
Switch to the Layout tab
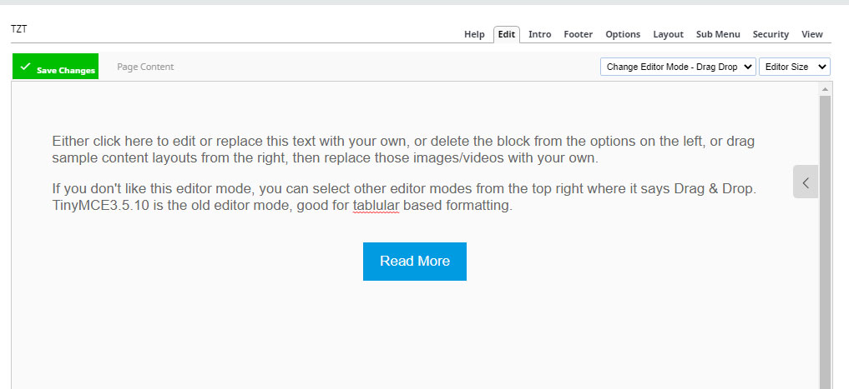668,34
